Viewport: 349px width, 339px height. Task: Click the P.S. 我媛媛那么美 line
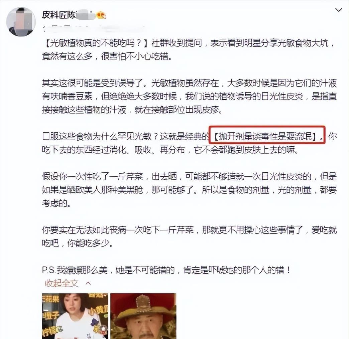[166, 270]
